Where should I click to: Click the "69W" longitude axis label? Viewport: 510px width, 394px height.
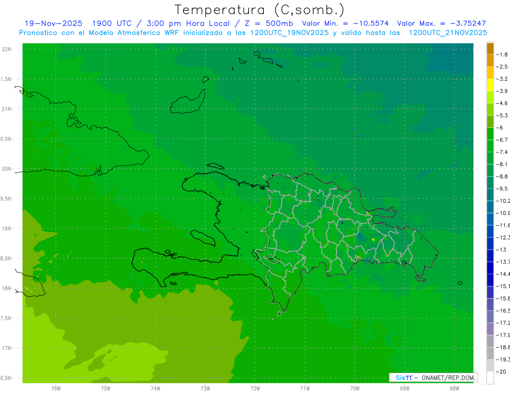click(x=405, y=388)
